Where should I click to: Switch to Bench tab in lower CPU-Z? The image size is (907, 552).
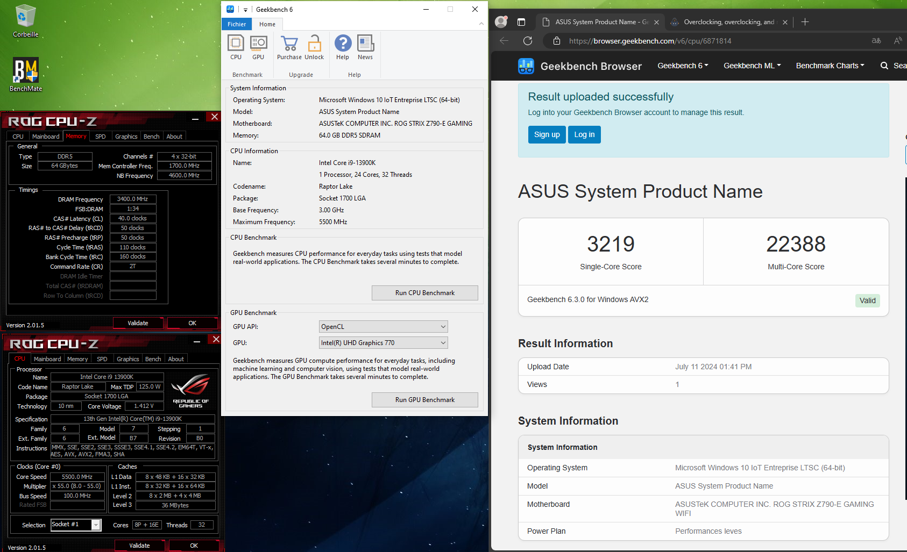point(153,359)
